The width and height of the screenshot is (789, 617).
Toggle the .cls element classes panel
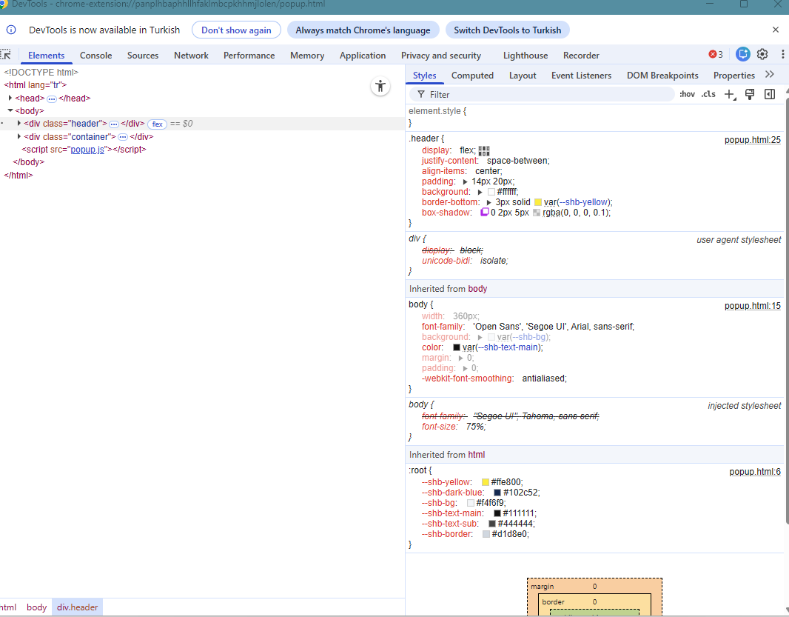708,94
